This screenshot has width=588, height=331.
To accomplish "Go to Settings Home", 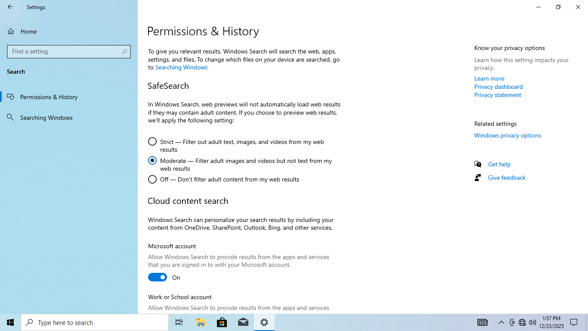I will [x=28, y=31].
